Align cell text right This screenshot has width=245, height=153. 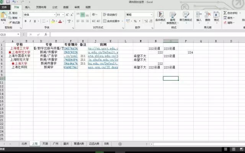coord(87,21)
